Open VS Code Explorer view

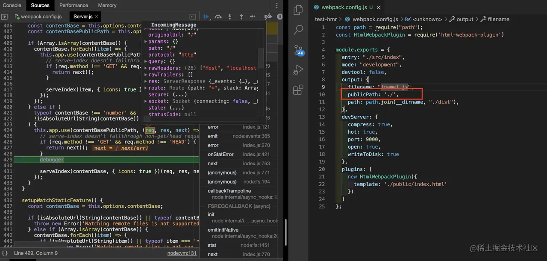pos(298,10)
